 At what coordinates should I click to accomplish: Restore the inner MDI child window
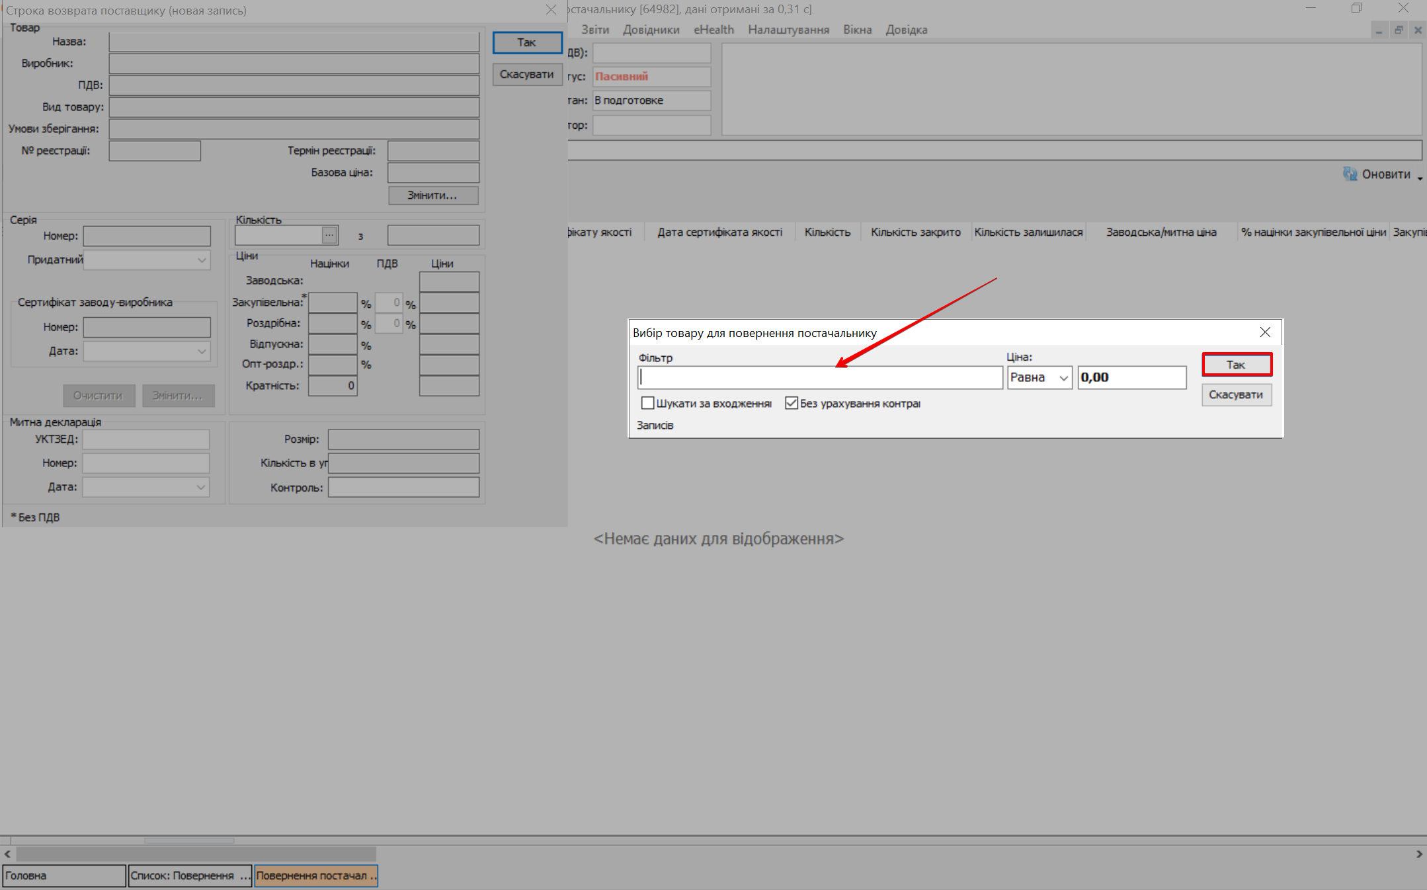coord(1398,30)
